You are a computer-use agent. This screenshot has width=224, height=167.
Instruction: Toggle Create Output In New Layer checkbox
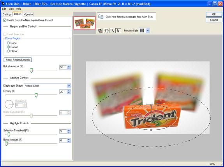point(5,20)
